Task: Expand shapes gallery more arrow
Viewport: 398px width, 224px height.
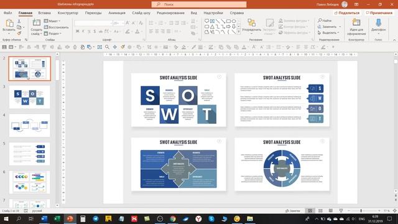Action: point(239,32)
